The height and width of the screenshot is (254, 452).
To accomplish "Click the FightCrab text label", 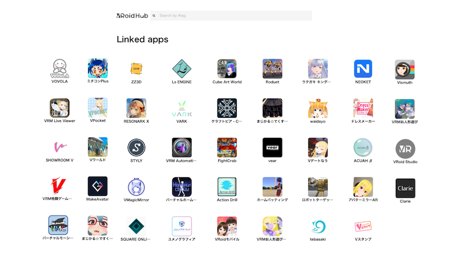I will tap(227, 161).
